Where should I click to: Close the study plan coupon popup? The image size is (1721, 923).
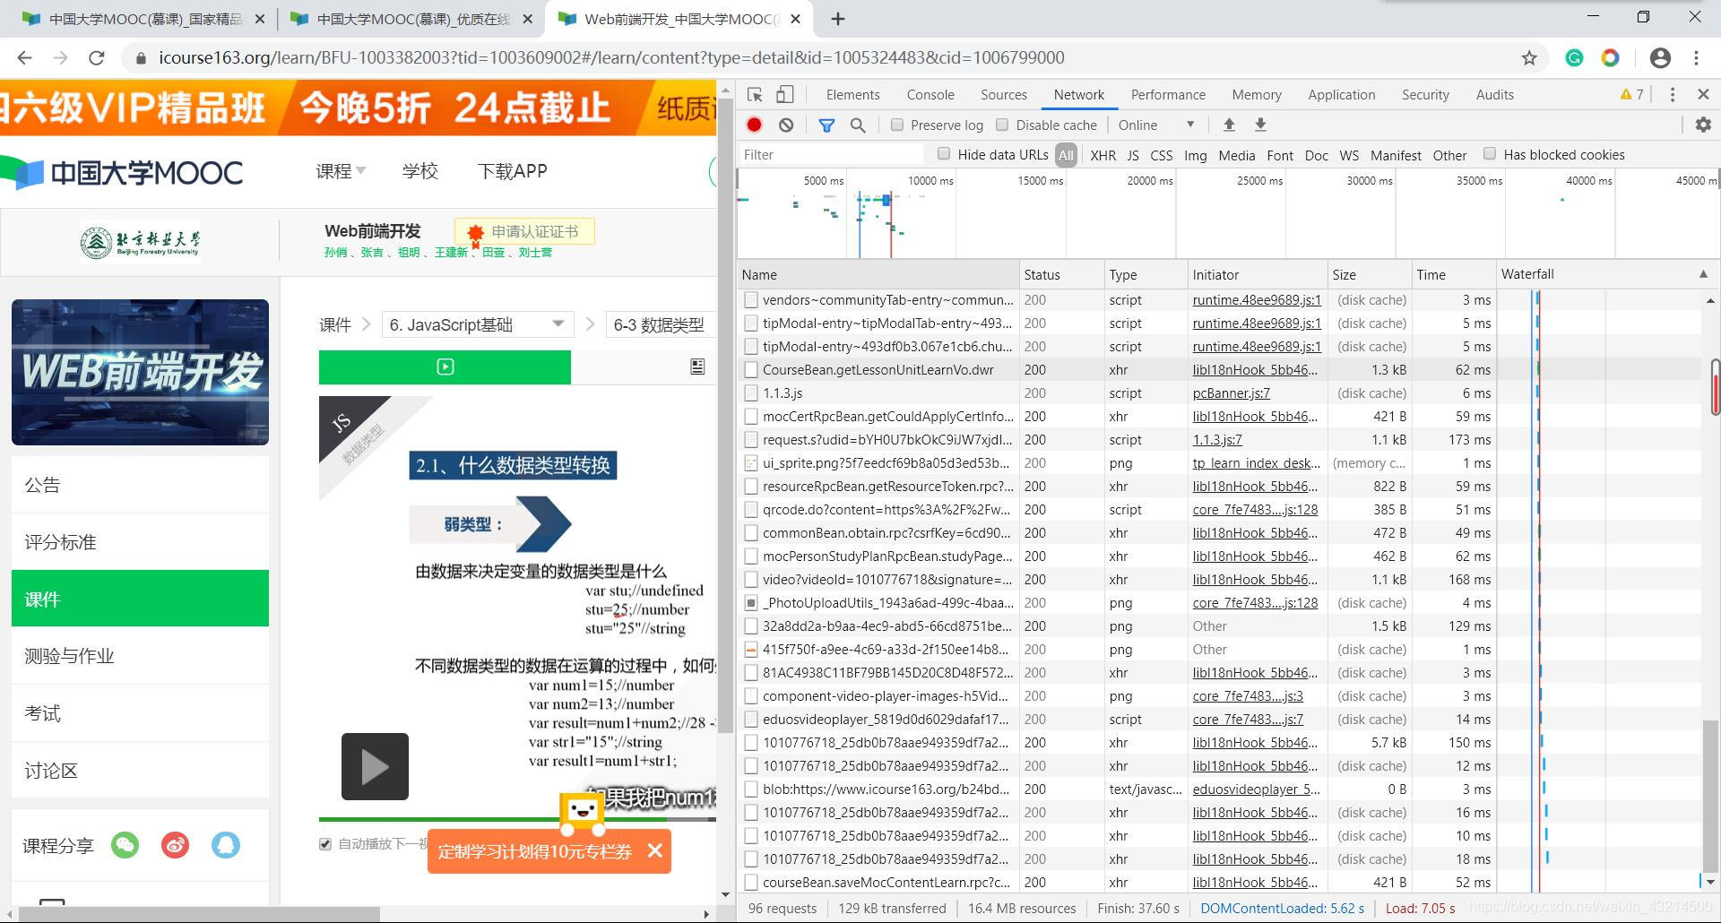click(x=655, y=850)
